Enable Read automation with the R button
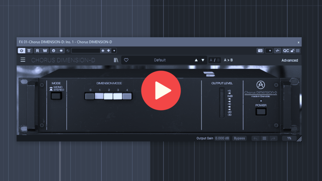The width and height of the screenshot is (322, 181). pyautogui.click(x=37, y=51)
